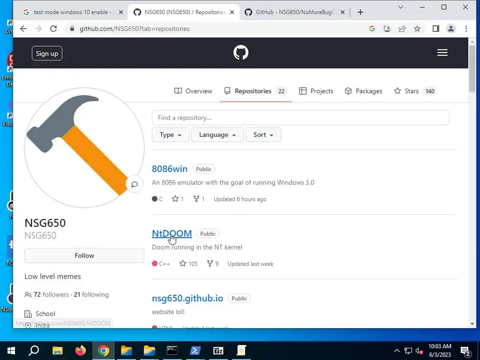Open Chrome three-dot menu
480x360 pixels.
(x=466, y=29)
